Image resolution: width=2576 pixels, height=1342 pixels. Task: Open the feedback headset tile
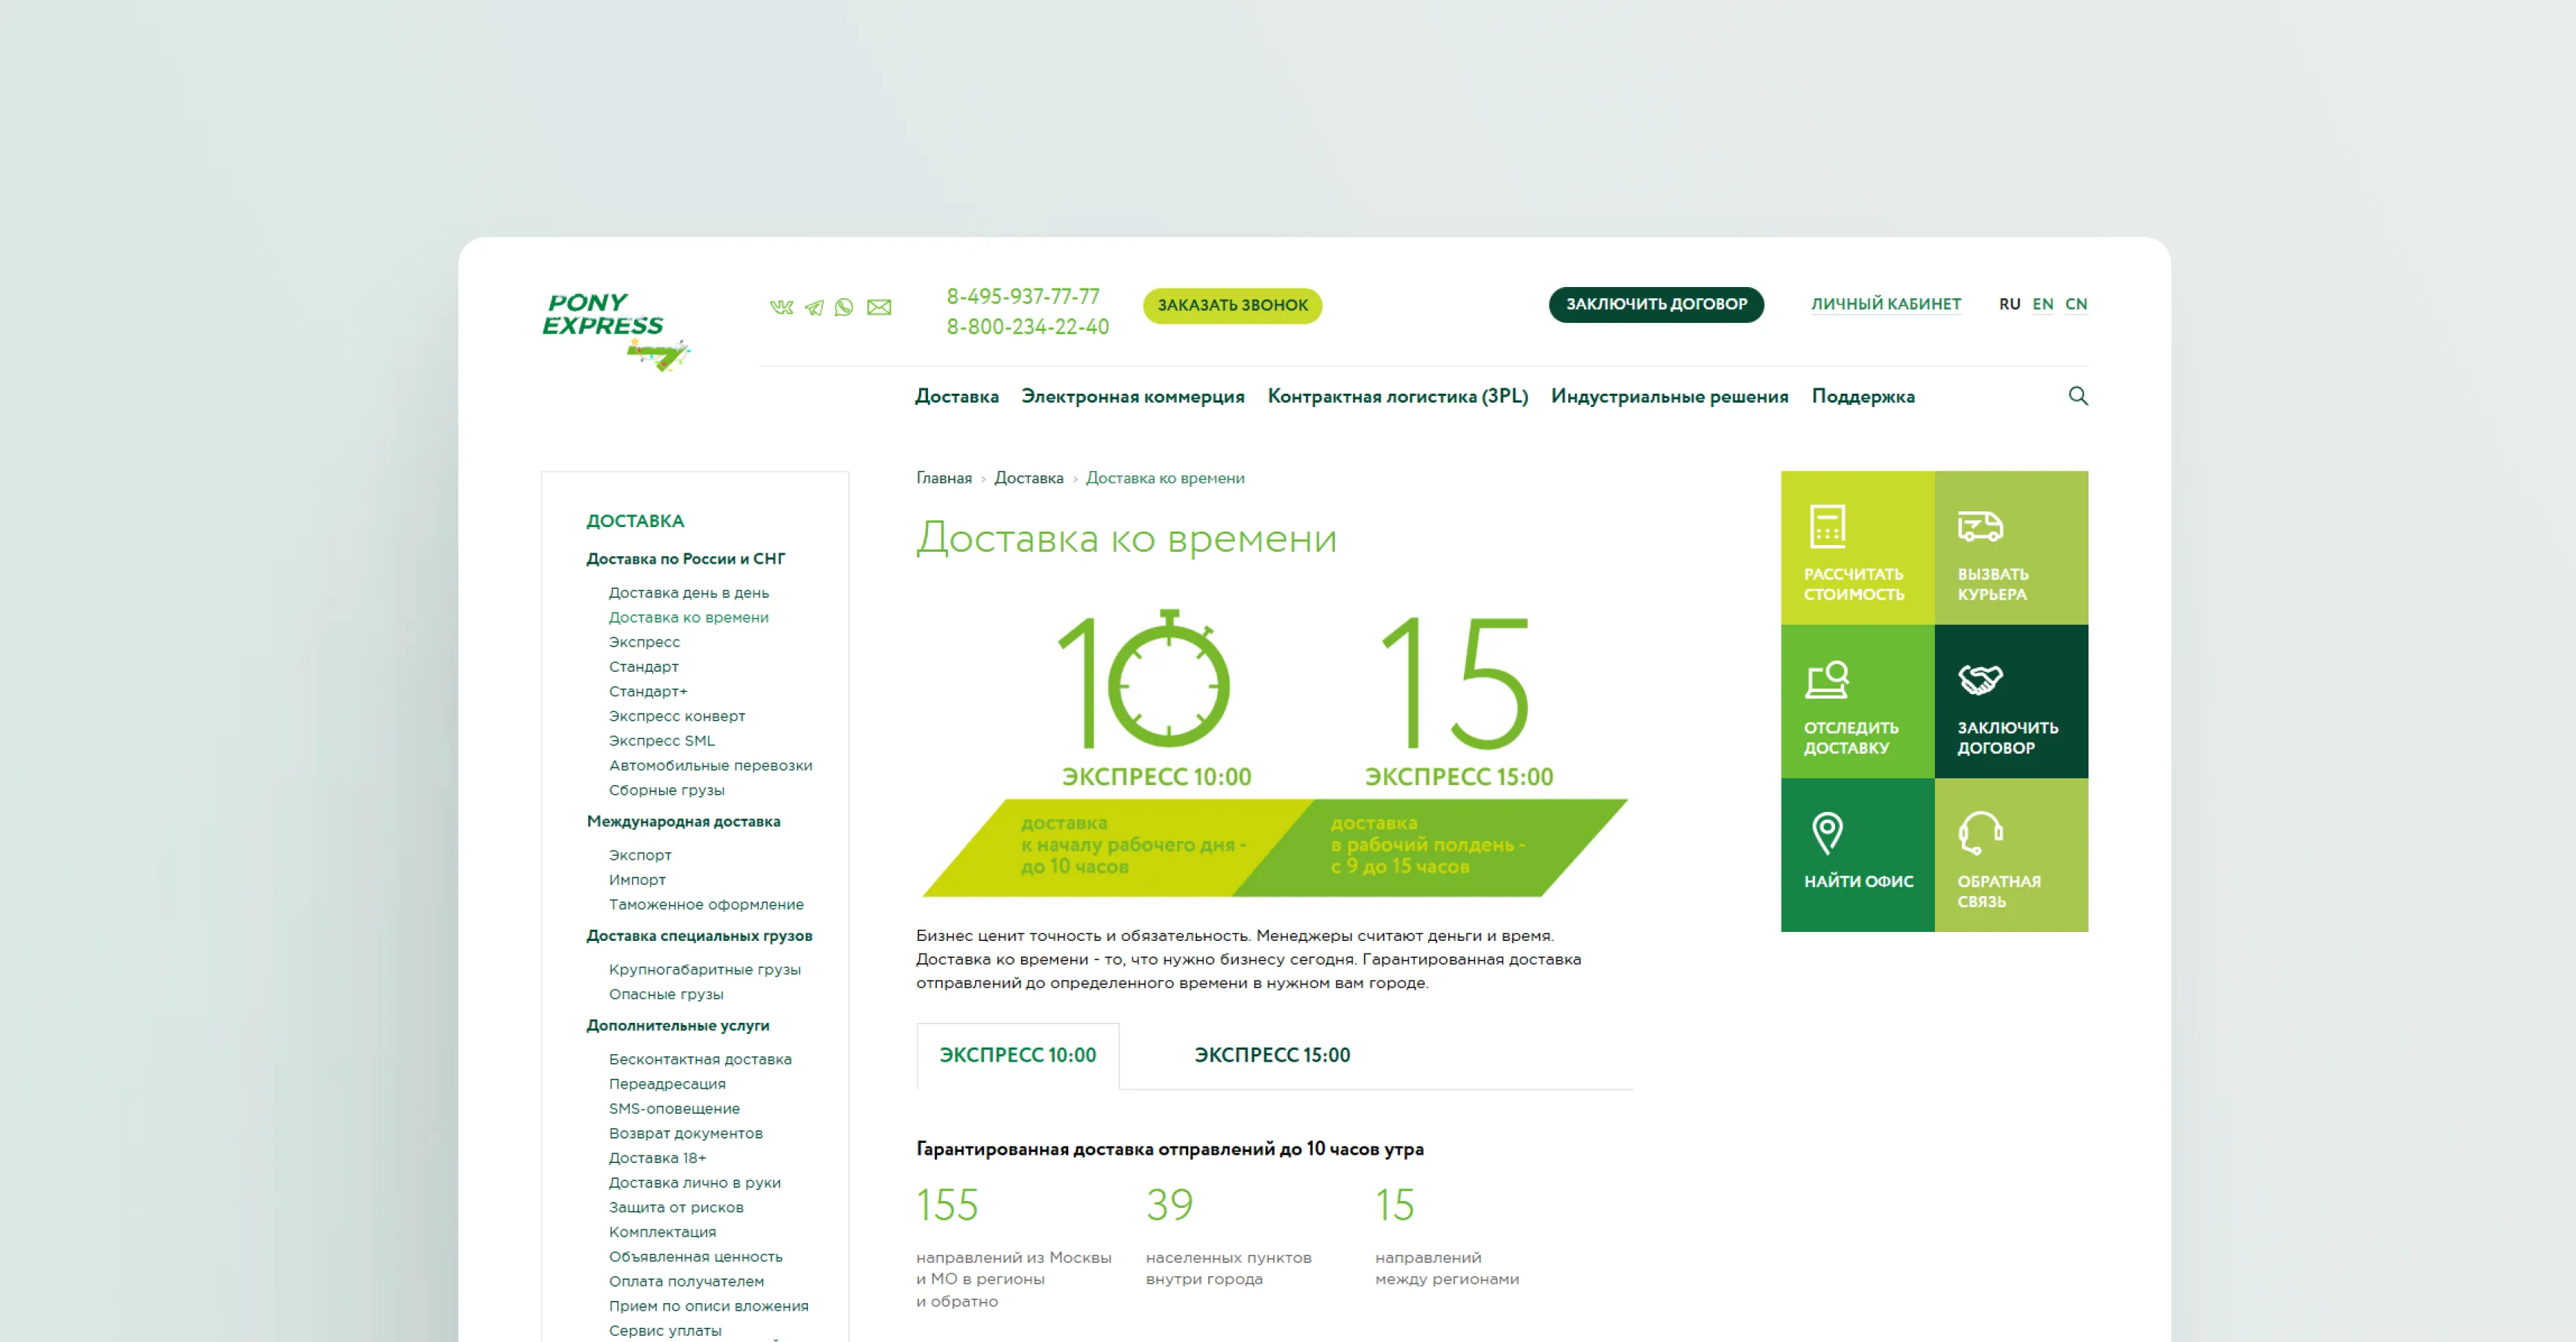[x=2010, y=855]
